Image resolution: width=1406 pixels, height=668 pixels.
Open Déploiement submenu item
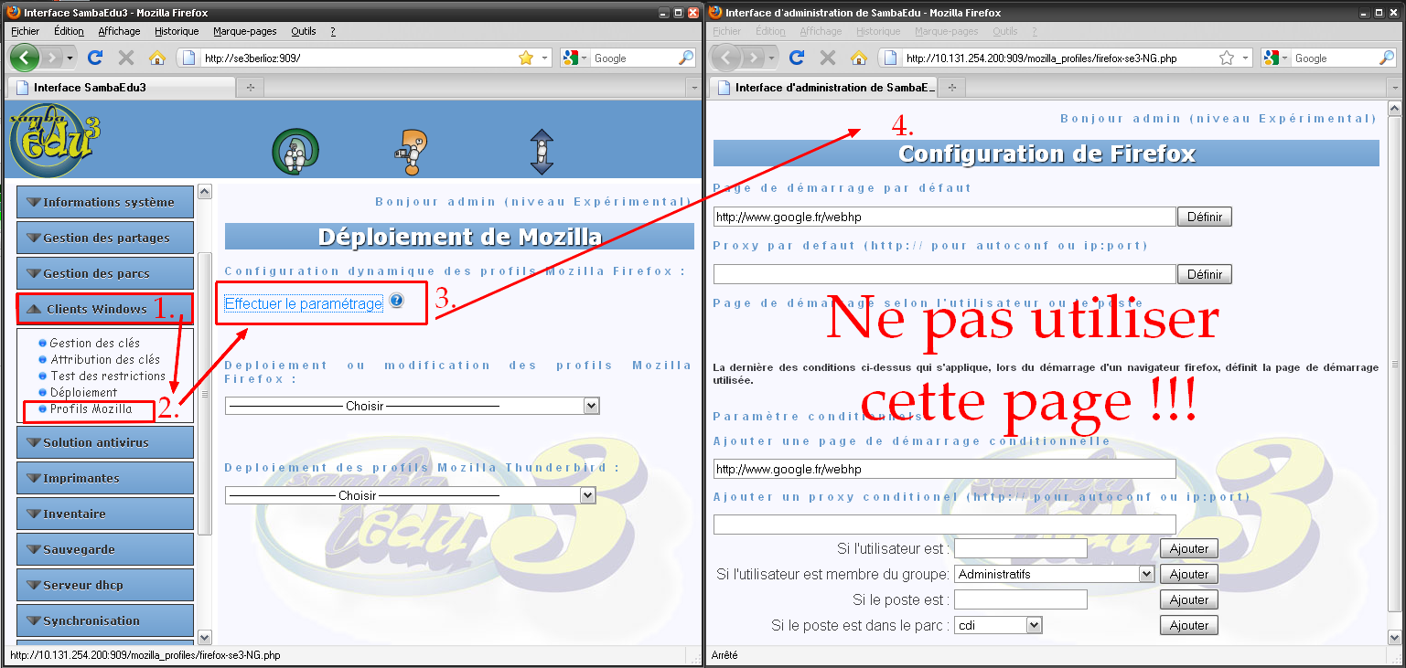point(84,393)
